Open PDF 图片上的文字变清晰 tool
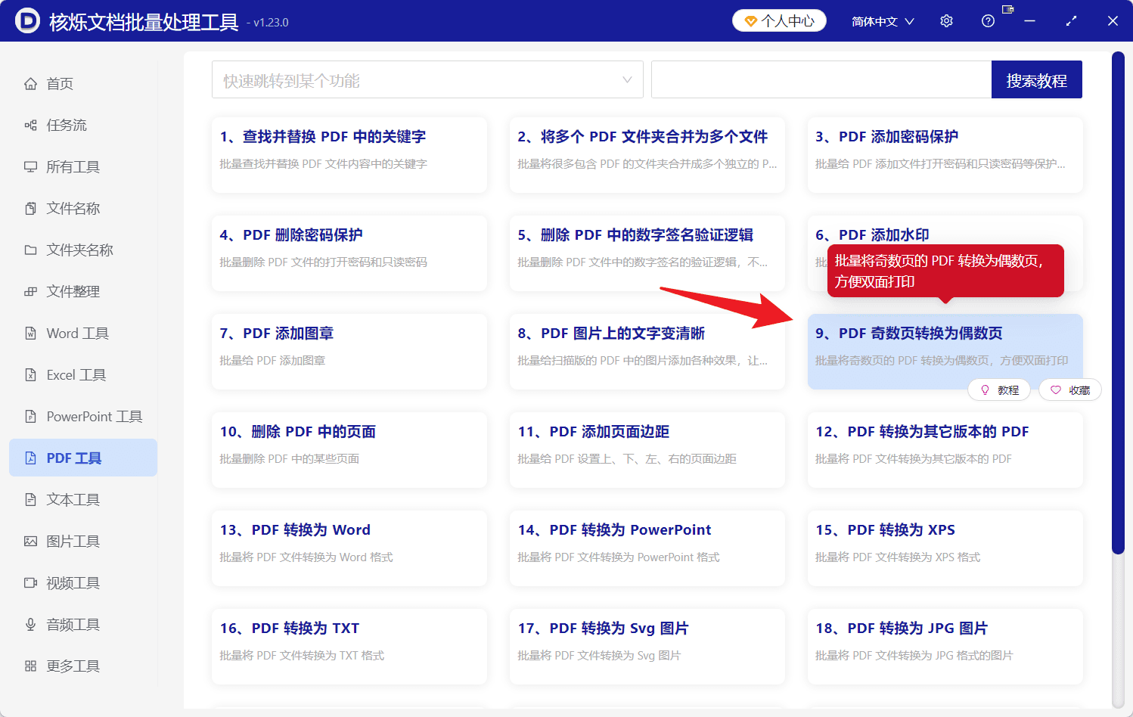This screenshot has width=1133, height=717. point(647,352)
